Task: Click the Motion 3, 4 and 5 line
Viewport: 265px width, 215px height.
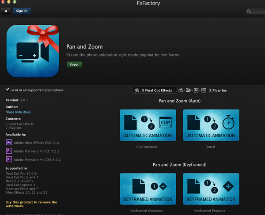Action: pos(19,181)
